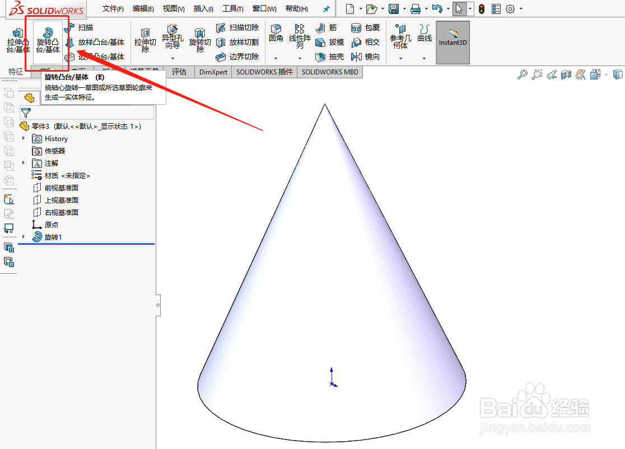
Task: Launch the Hole Wizard (异型孔向导)
Action: pos(172,36)
